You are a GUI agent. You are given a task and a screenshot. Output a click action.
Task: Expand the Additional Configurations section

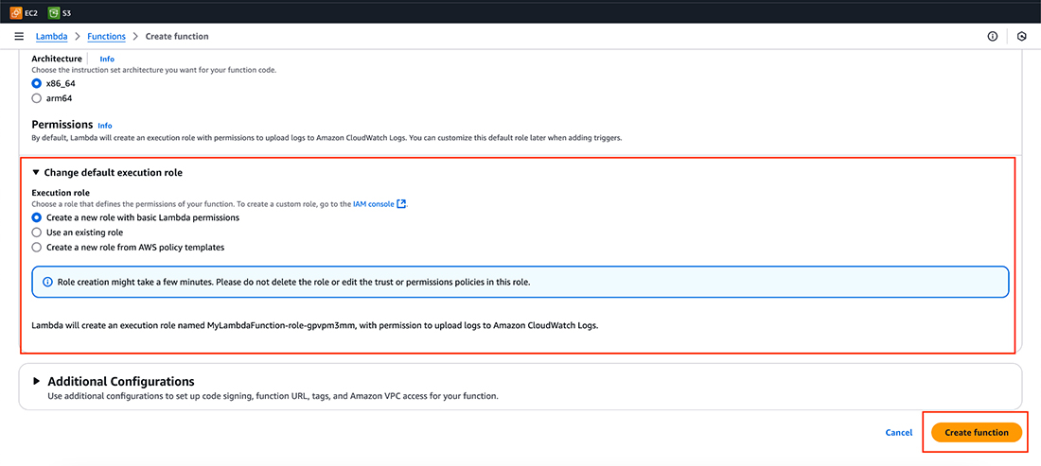click(x=37, y=382)
